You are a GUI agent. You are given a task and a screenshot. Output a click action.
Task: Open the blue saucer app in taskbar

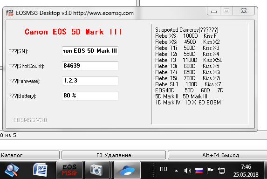click(127, 170)
